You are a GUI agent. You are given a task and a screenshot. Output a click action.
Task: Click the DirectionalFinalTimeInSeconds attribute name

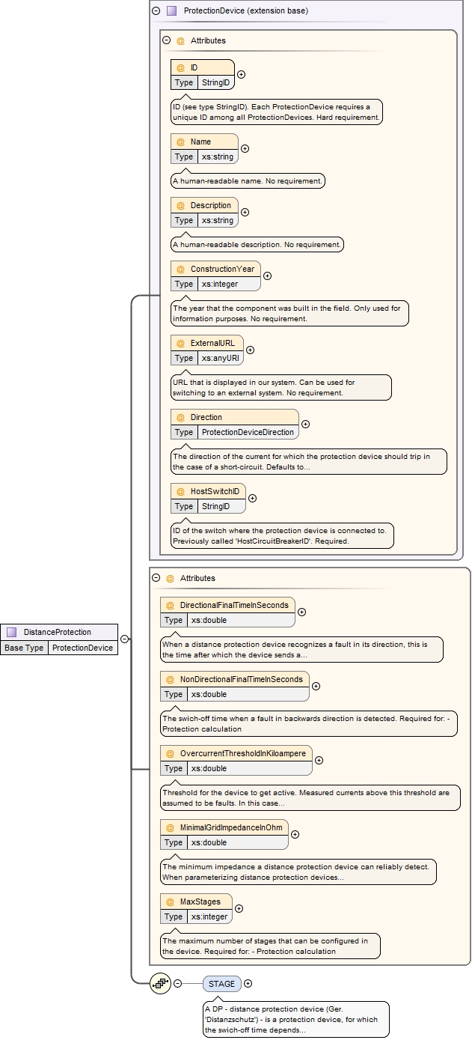pos(235,605)
